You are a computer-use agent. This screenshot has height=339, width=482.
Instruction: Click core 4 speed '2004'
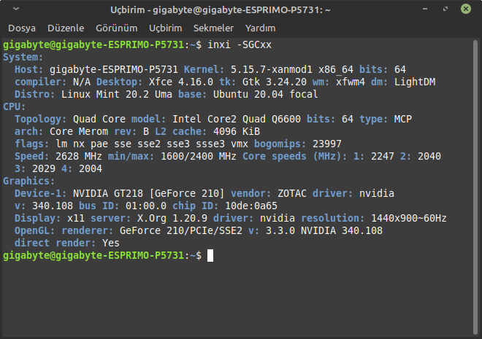(x=91, y=168)
